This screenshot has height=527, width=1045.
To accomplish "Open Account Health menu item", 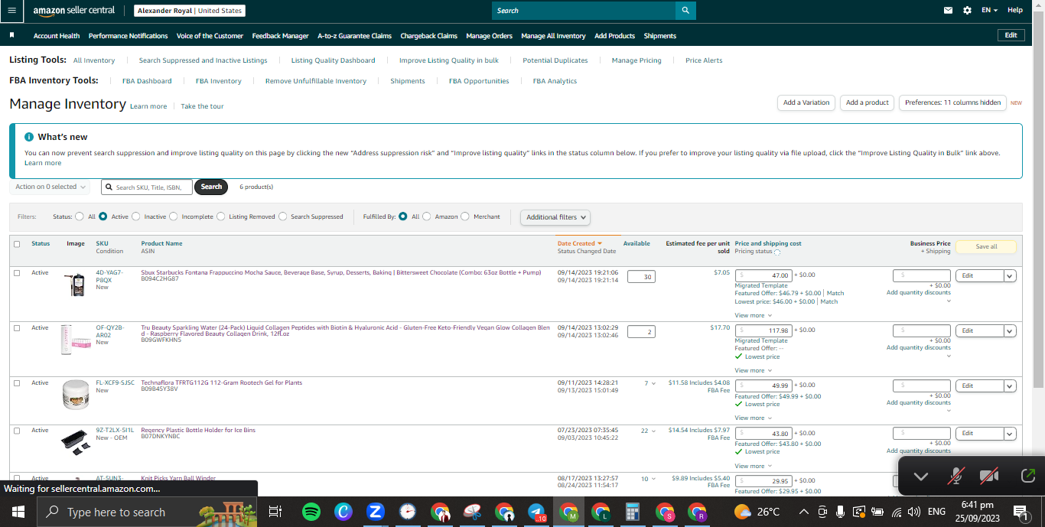I will (x=57, y=36).
